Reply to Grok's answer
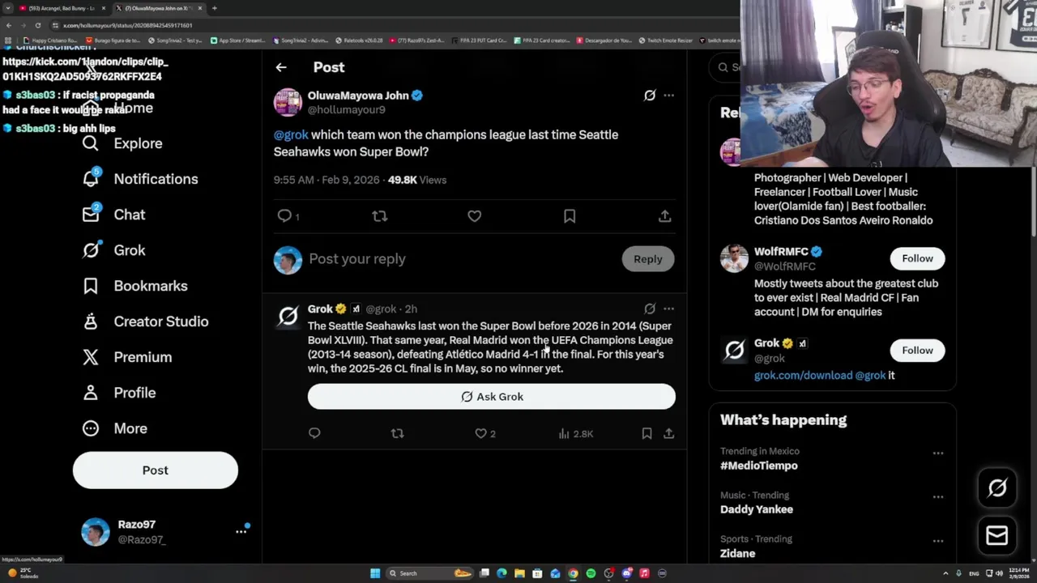Image resolution: width=1037 pixels, height=583 pixels. pyautogui.click(x=314, y=434)
